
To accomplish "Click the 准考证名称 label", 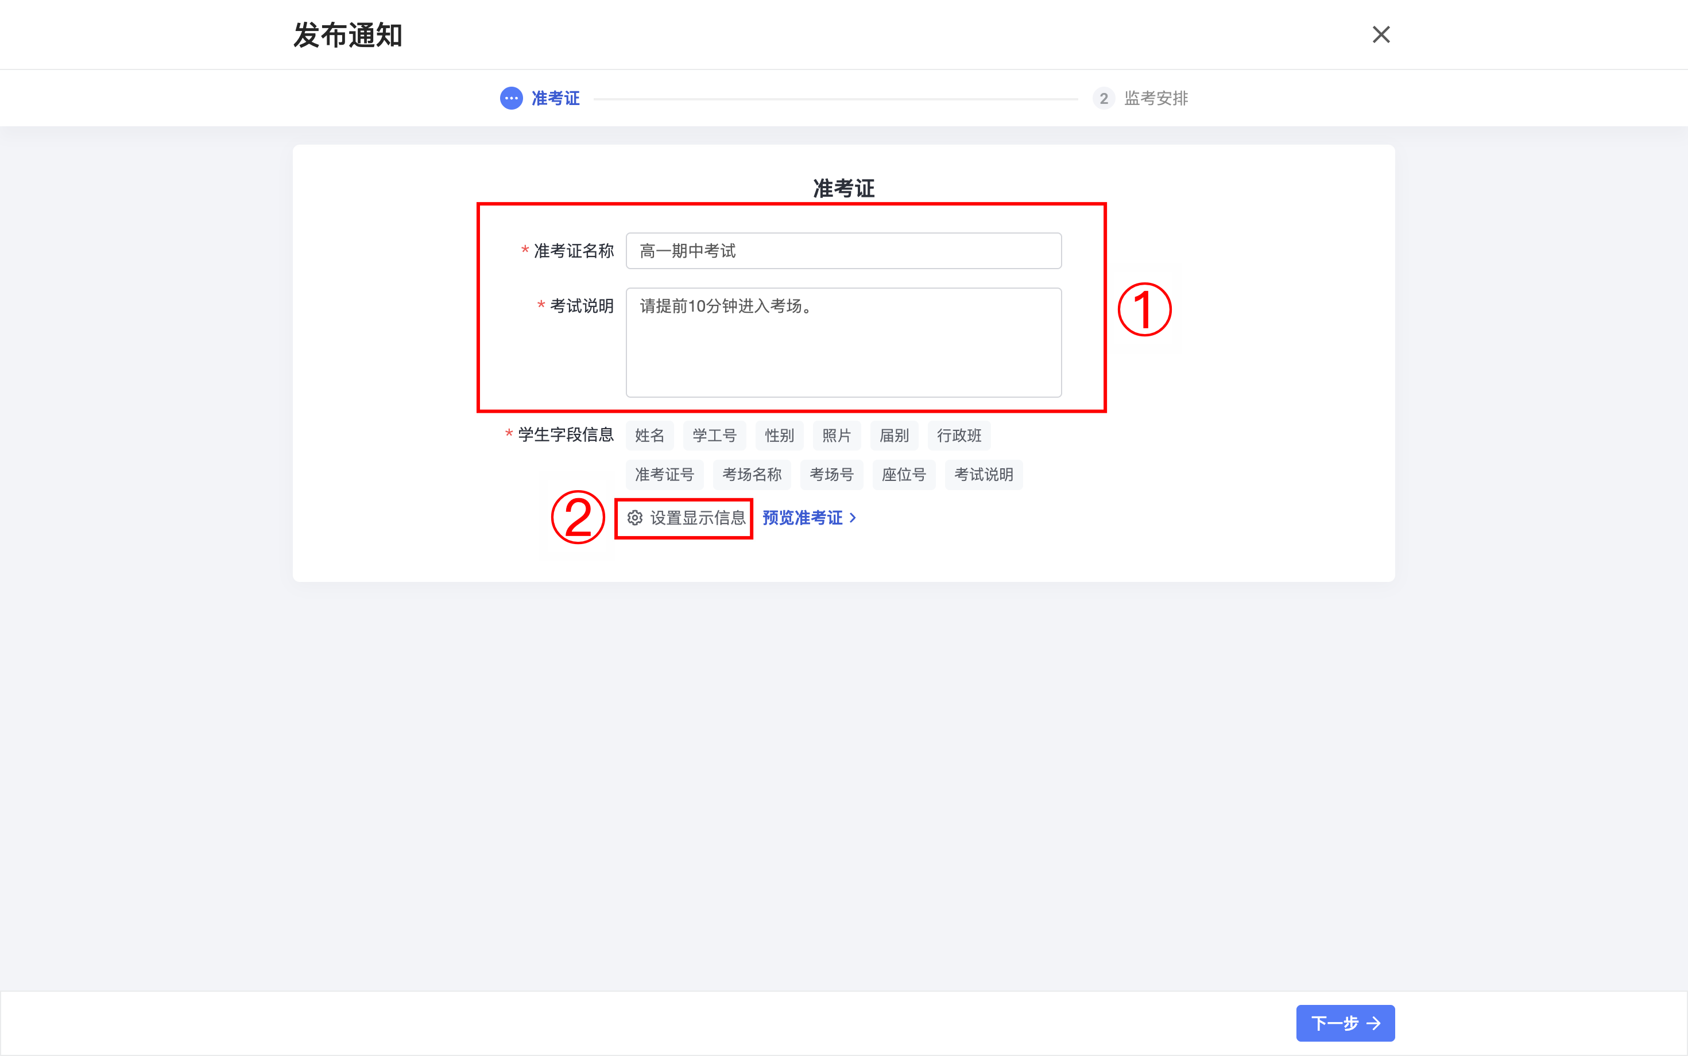I will point(574,251).
